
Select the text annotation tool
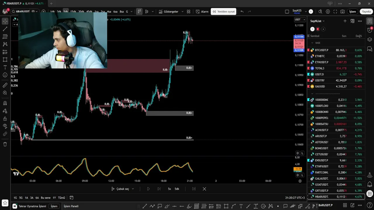(5, 67)
